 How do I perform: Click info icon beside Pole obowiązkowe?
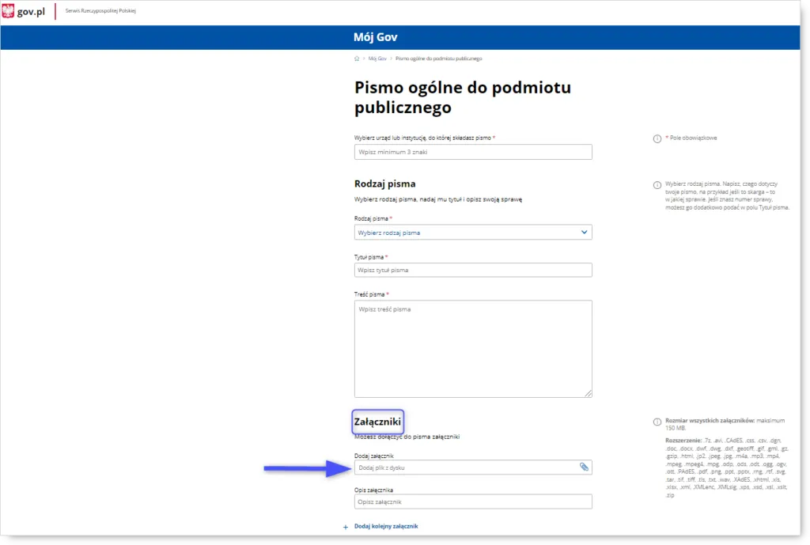coord(657,138)
